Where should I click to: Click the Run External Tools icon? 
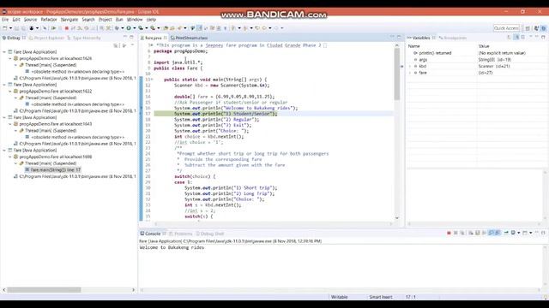click(153, 28)
